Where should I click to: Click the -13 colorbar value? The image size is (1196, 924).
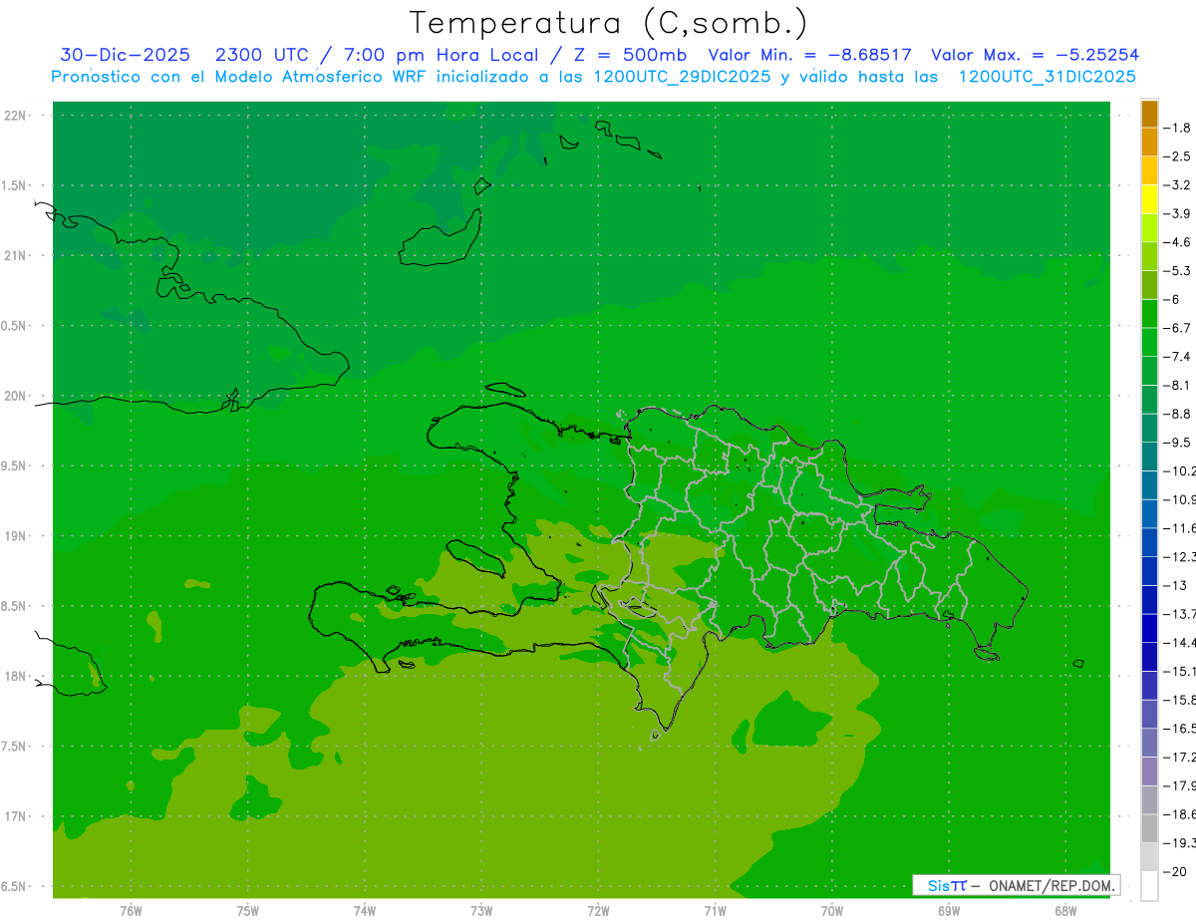point(1173,585)
